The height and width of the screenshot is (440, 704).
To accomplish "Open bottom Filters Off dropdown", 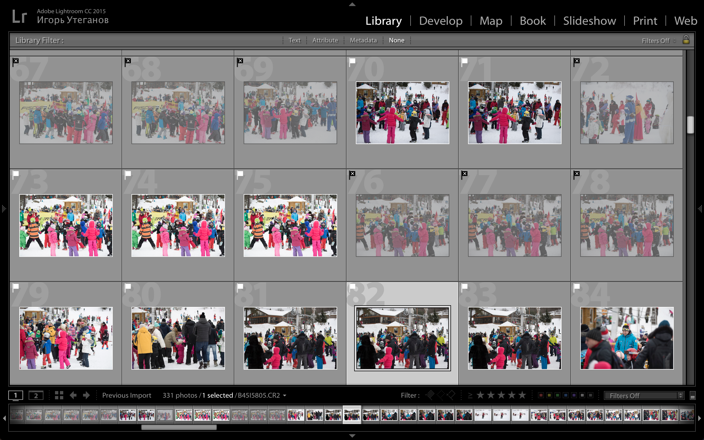I will click(x=644, y=395).
